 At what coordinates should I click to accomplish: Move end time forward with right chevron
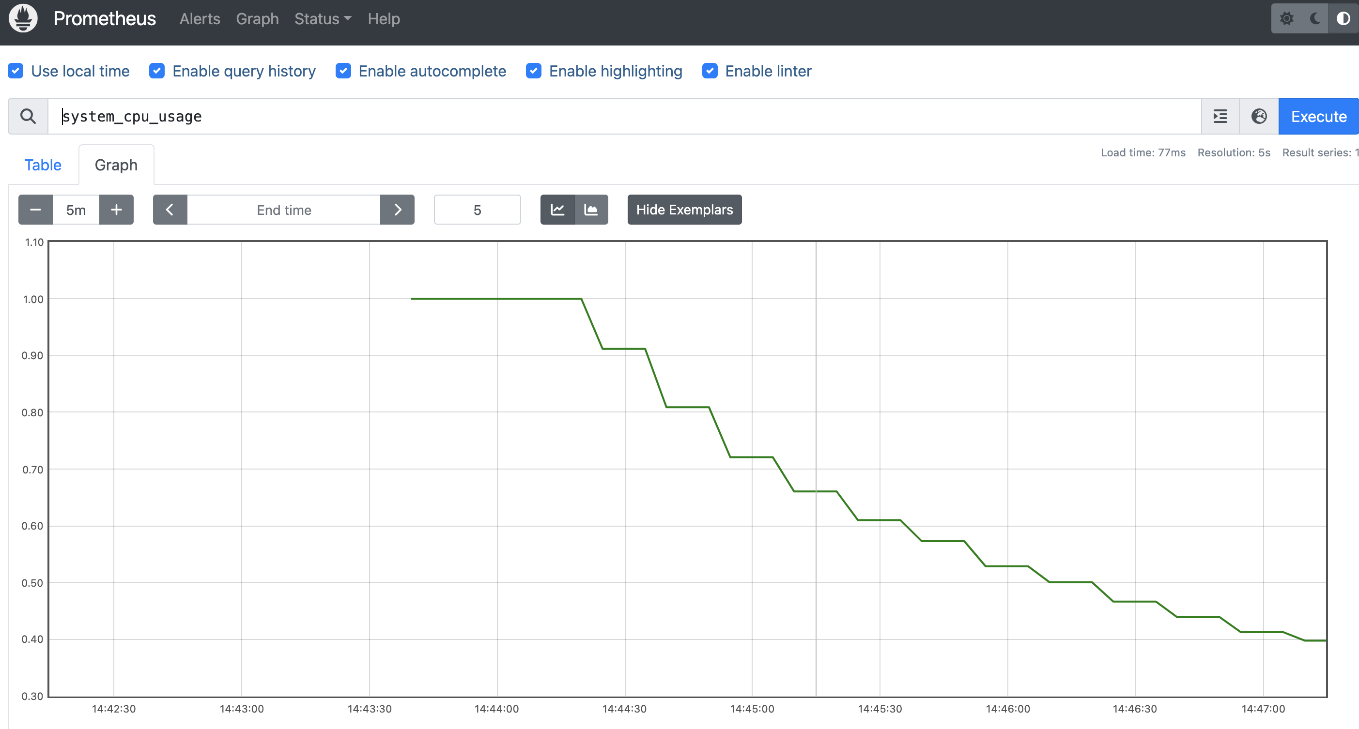(397, 210)
